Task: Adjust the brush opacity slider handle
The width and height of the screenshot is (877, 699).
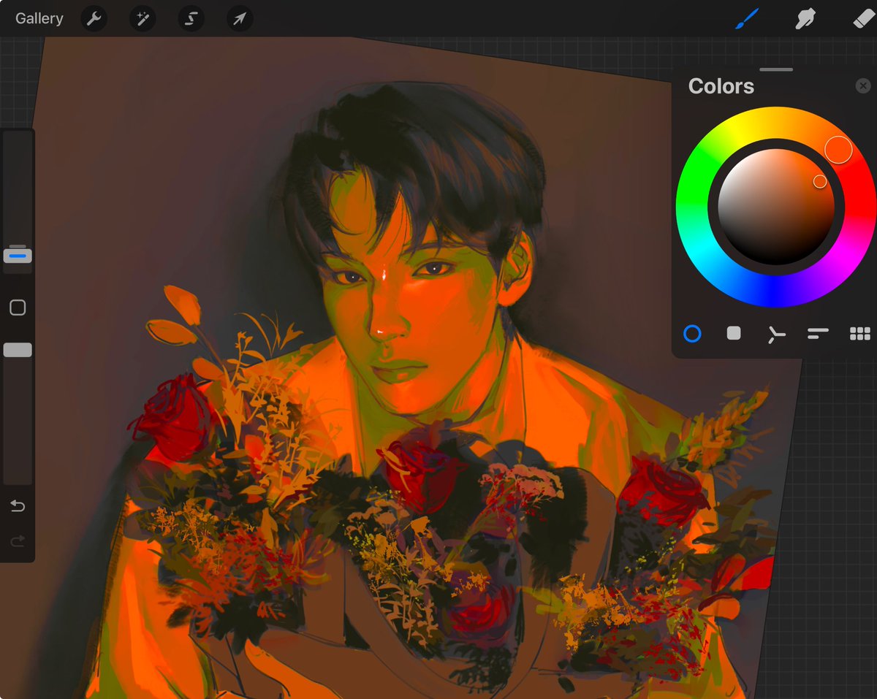Action: click(18, 350)
